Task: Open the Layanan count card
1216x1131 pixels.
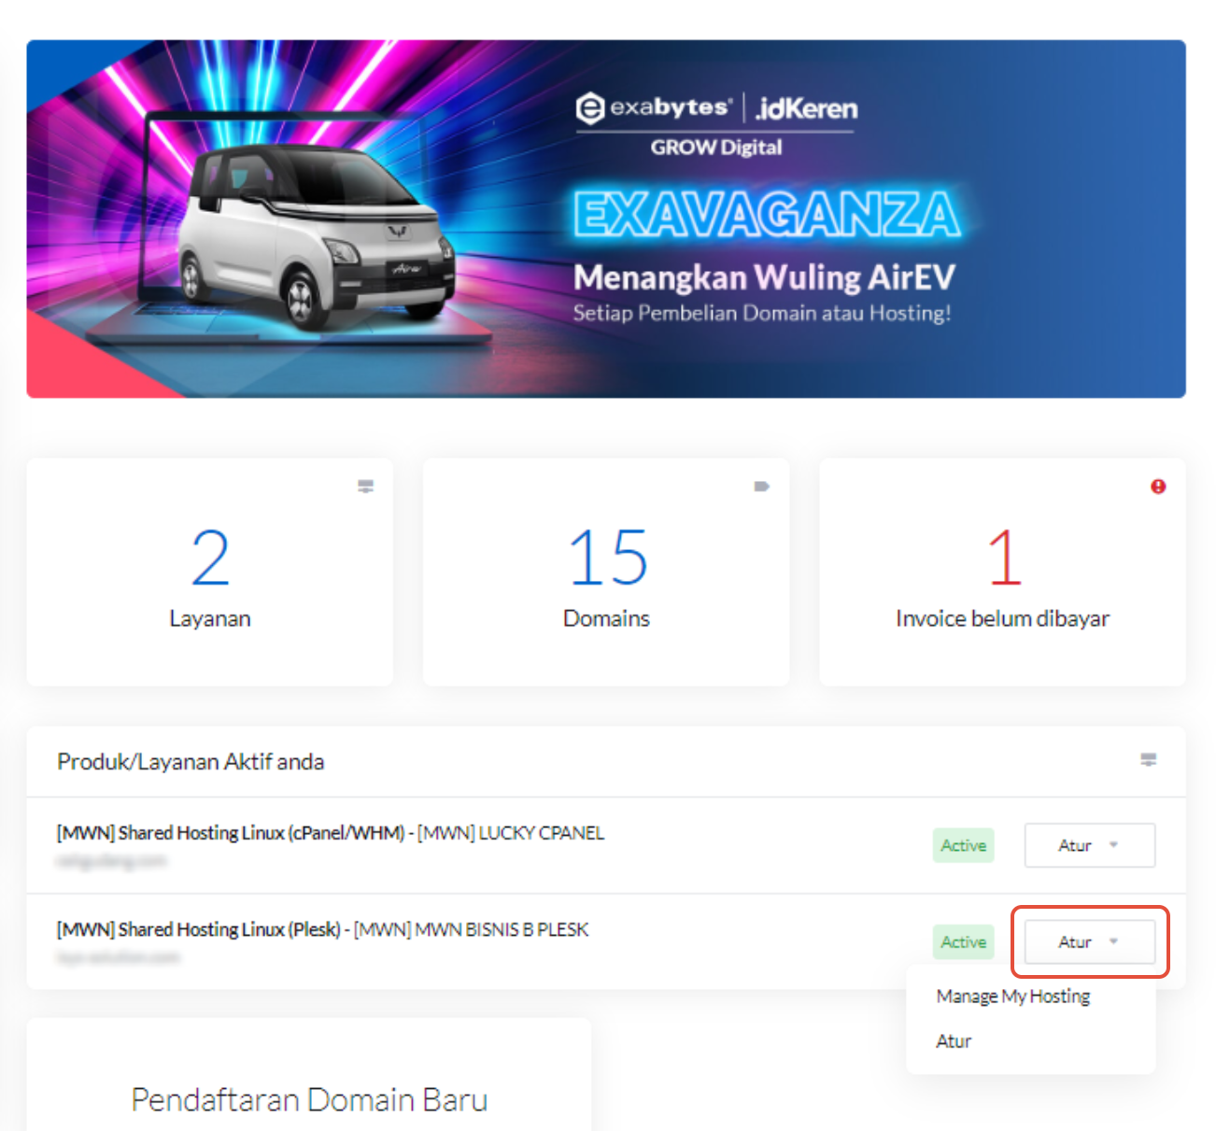Action: click(x=210, y=573)
